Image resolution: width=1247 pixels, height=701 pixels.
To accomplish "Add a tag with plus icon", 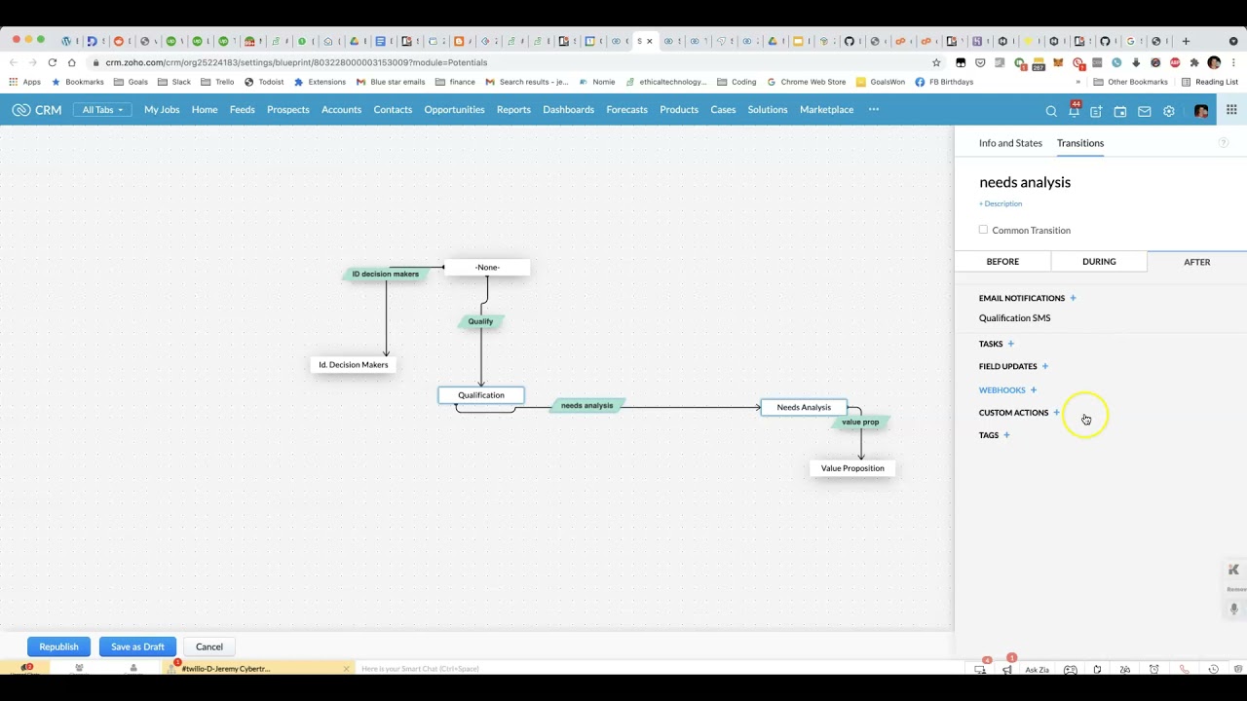I will click(x=1006, y=435).
